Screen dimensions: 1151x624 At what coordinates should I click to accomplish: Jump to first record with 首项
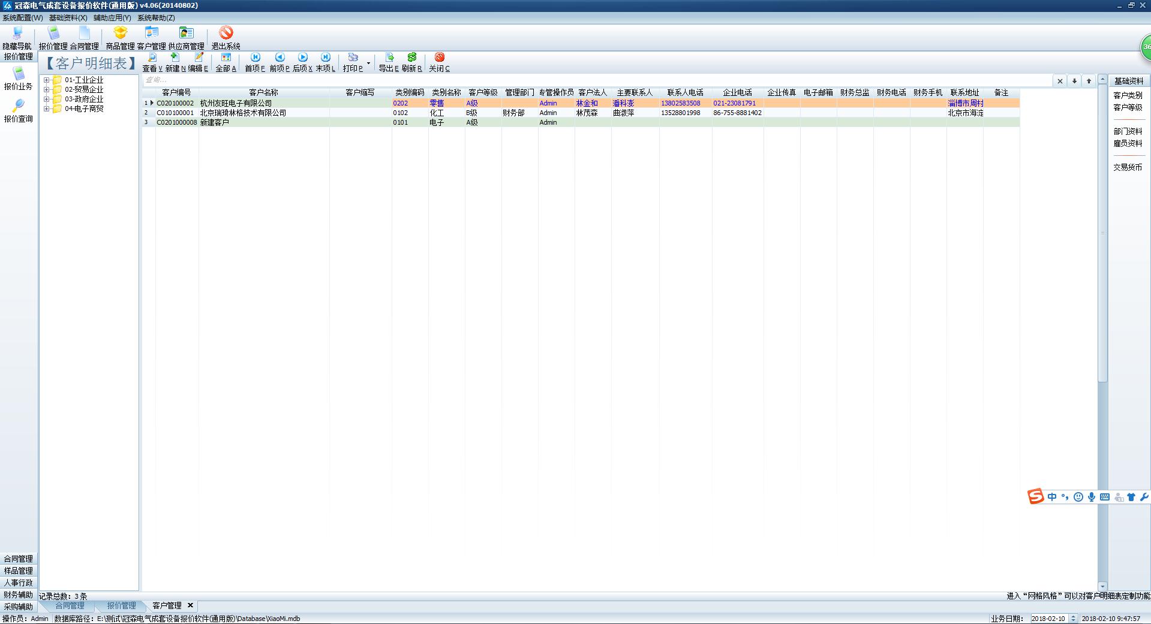[255, 58]
